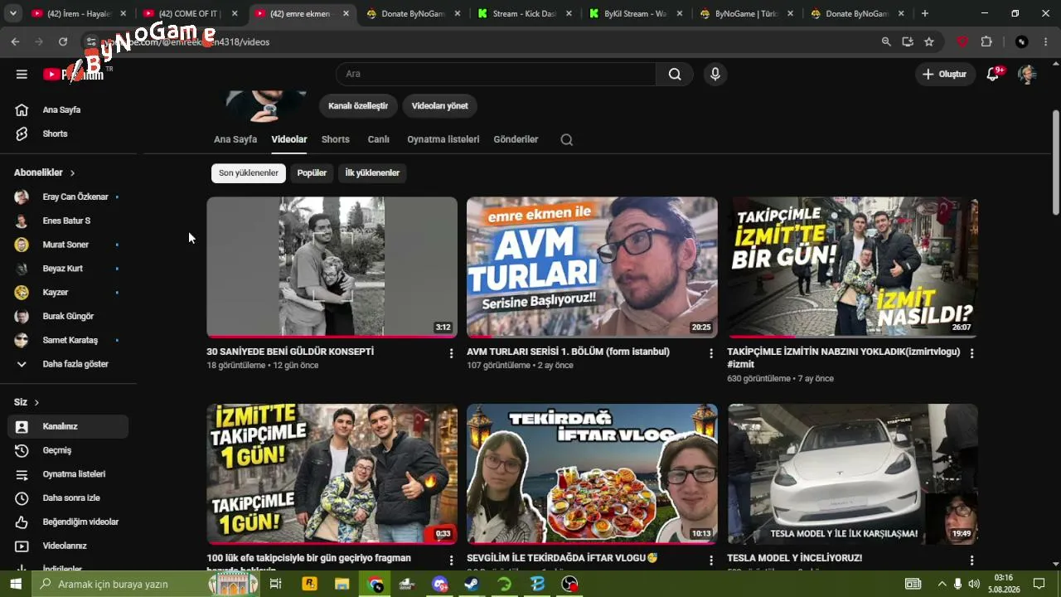The width and height of the screenshot is (1061, 597).
Task: Open options menu for 30 SANİYEDE BENİ GÜLDÜR video
Action: coord(451,353)
